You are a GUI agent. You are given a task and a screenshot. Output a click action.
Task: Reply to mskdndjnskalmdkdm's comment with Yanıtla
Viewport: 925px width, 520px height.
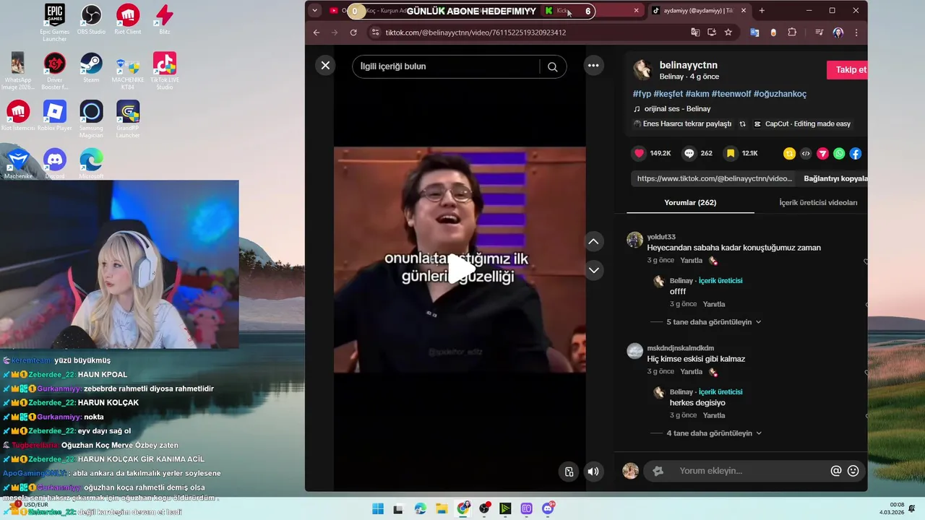point(691,372)
